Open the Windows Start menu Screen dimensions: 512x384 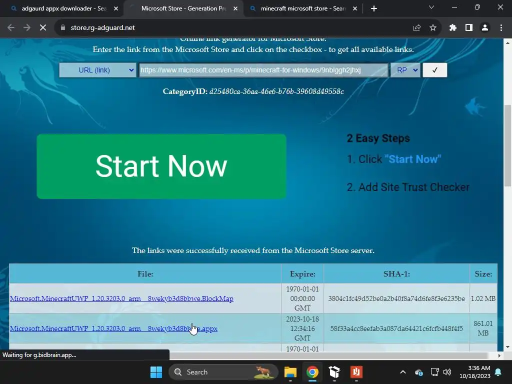tap(156, 372)
